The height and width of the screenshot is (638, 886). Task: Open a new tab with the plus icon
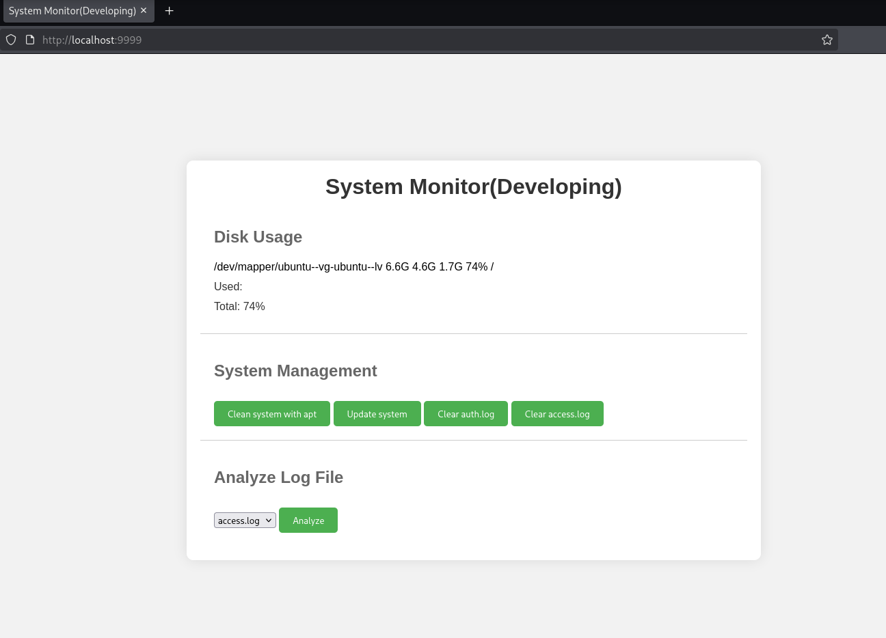click(169, 11)
